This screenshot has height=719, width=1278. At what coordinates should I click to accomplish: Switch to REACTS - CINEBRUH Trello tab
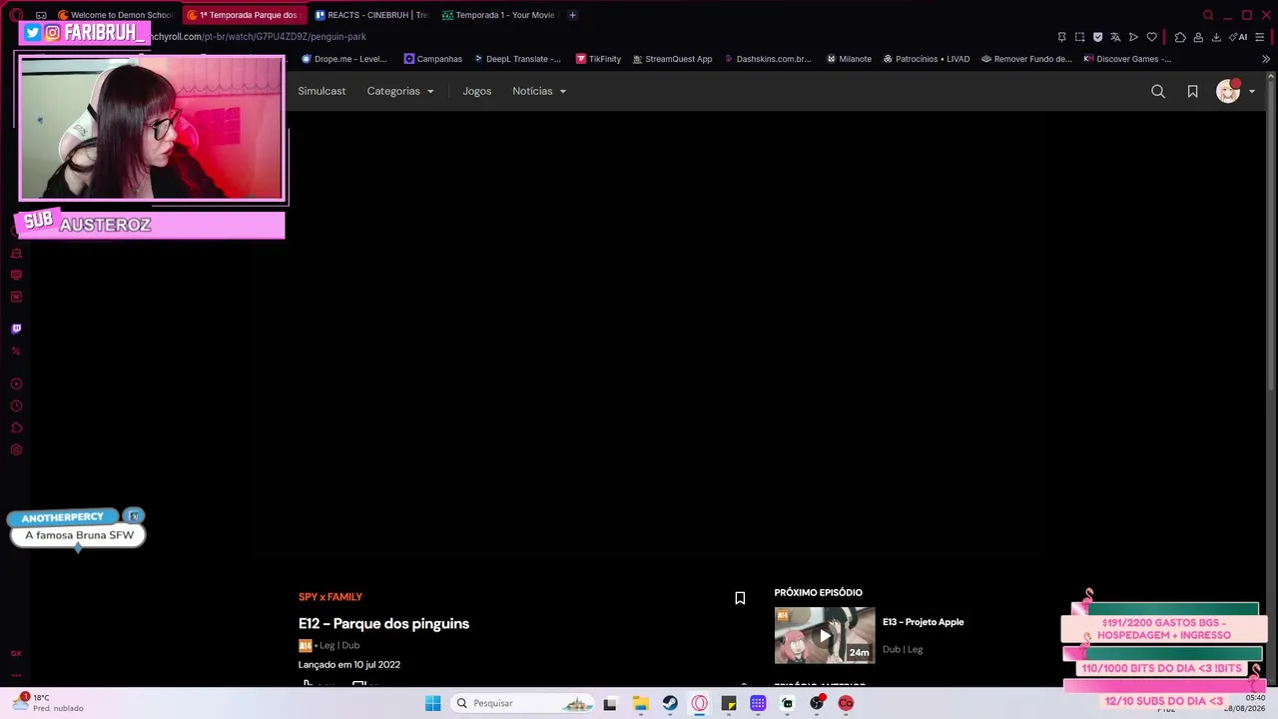pyautogui.click(x=371, y=15)
